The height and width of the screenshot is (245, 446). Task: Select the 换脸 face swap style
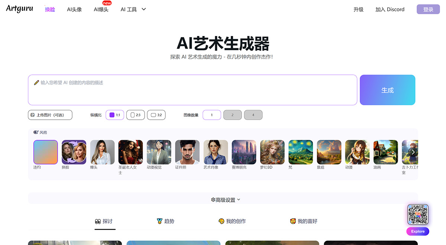[74, 152]
